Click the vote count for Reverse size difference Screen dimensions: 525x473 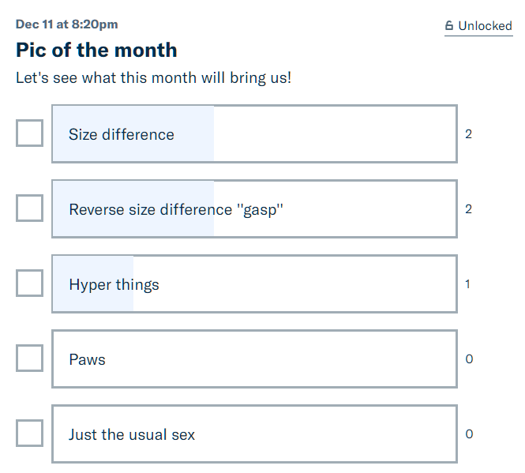(468, 209)
